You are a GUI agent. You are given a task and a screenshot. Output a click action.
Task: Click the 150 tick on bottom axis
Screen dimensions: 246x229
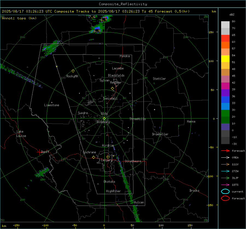[190, 225]
